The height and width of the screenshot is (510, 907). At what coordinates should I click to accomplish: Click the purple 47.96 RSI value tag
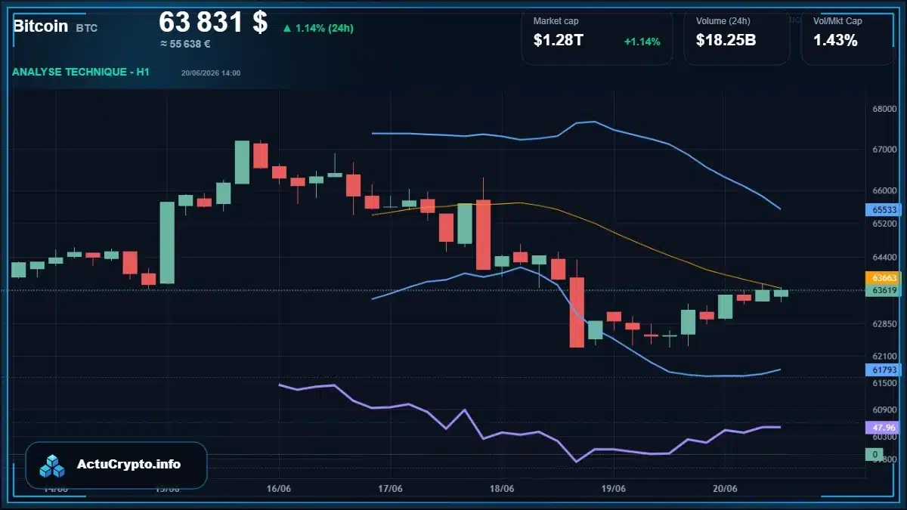(x=882, y=427)
